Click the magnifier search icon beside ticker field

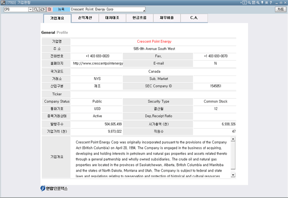[36, 9]
